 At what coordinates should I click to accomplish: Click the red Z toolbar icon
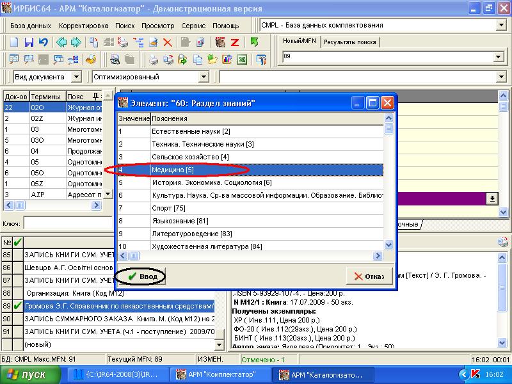235,42
